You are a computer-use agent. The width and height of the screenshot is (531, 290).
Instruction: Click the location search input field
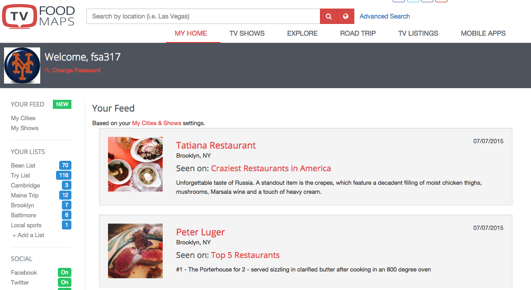point(203,16)
